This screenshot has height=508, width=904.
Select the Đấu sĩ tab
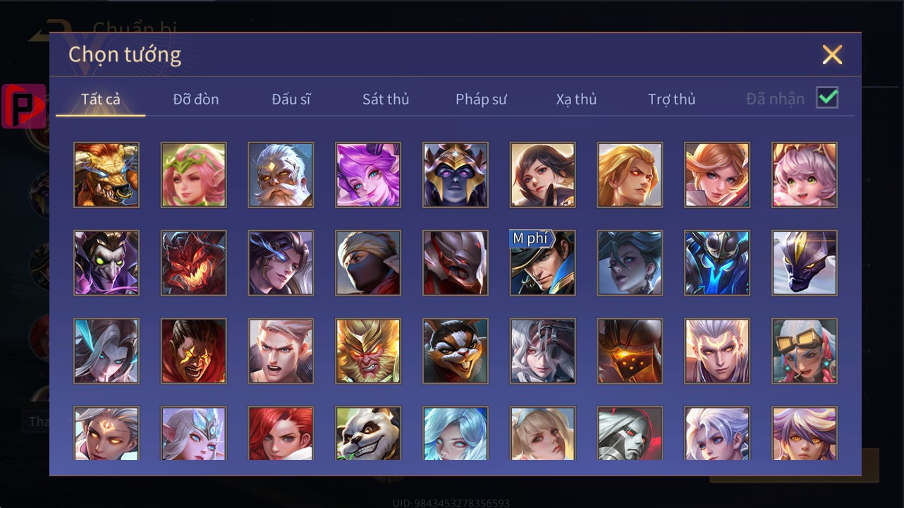tap(291, 99)
